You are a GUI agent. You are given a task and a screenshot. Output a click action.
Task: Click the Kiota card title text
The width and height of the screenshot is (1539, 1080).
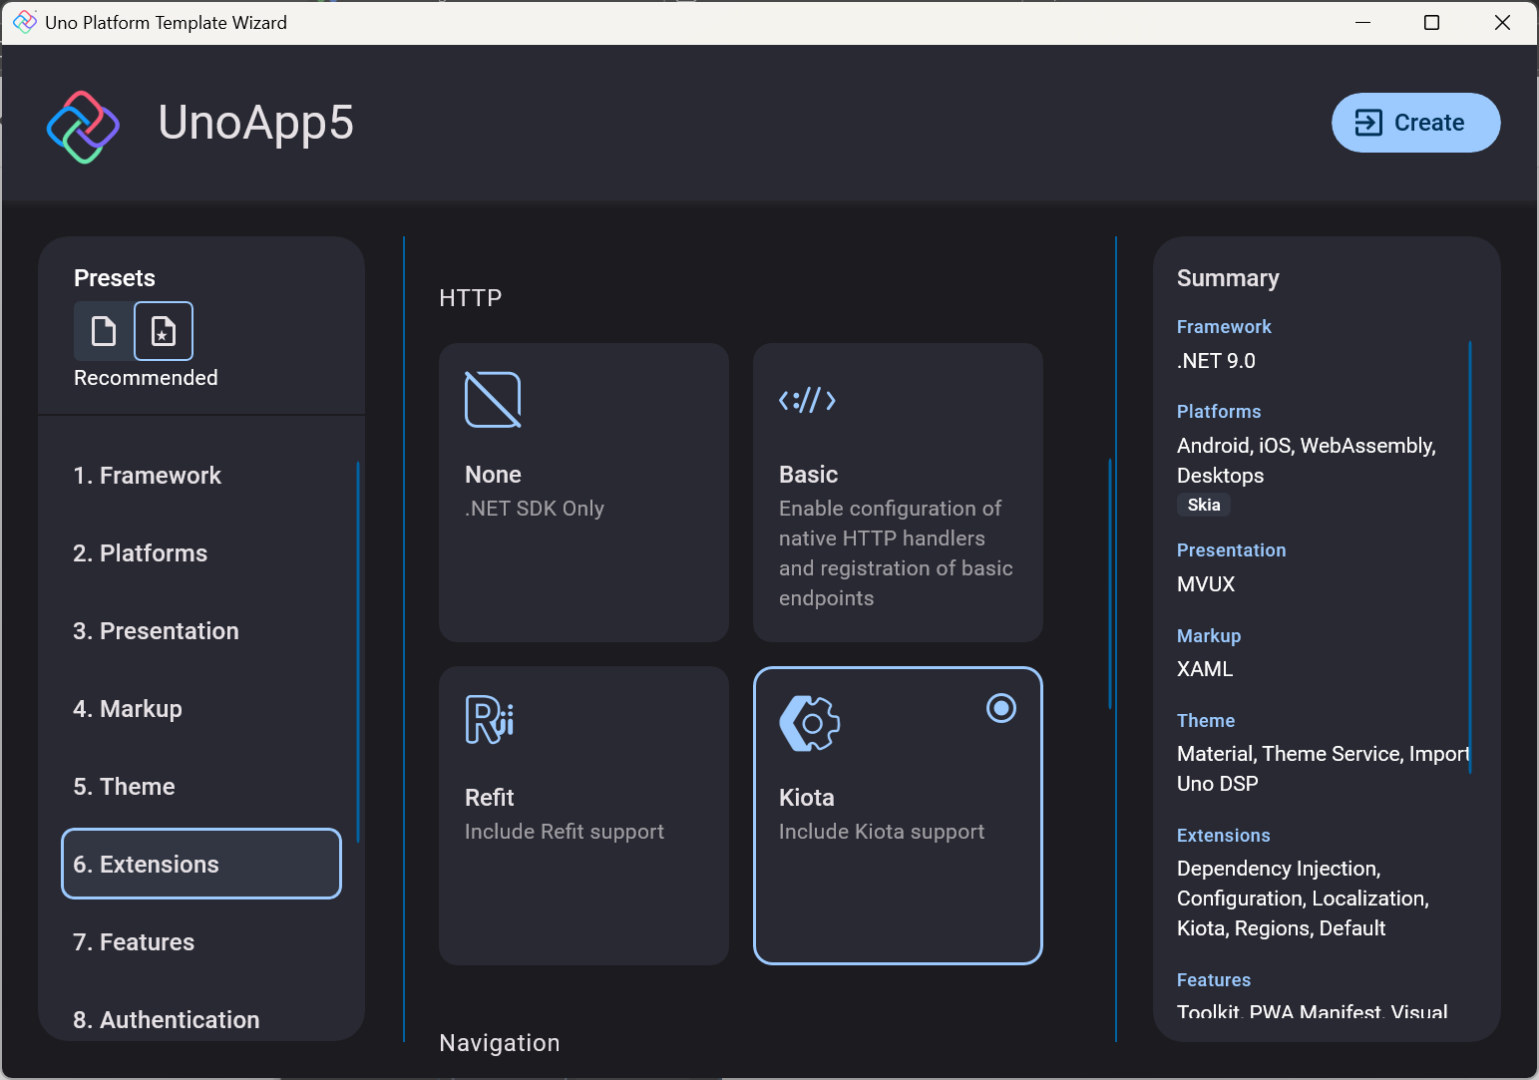(807, 798)
